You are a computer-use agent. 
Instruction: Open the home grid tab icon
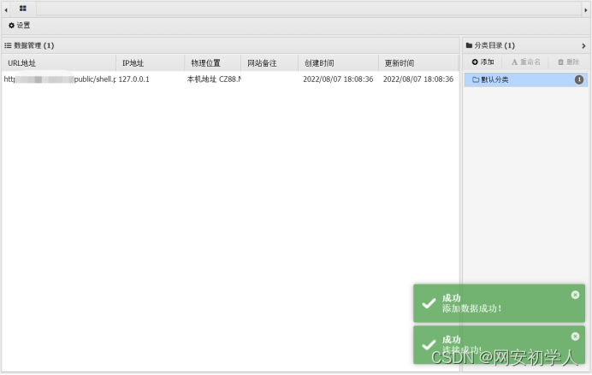pos(22,9)
